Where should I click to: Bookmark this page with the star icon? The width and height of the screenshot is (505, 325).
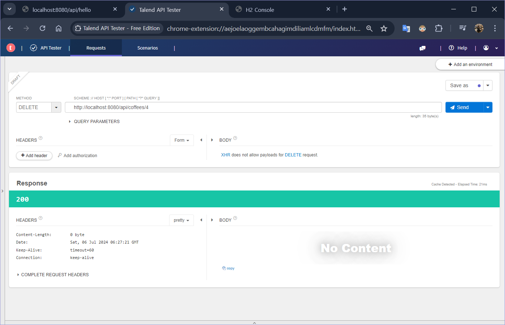384,28
